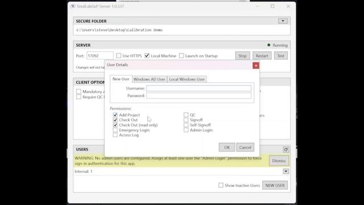Click the NEW USER button
The image size is (364, 205).
[275, 185]
